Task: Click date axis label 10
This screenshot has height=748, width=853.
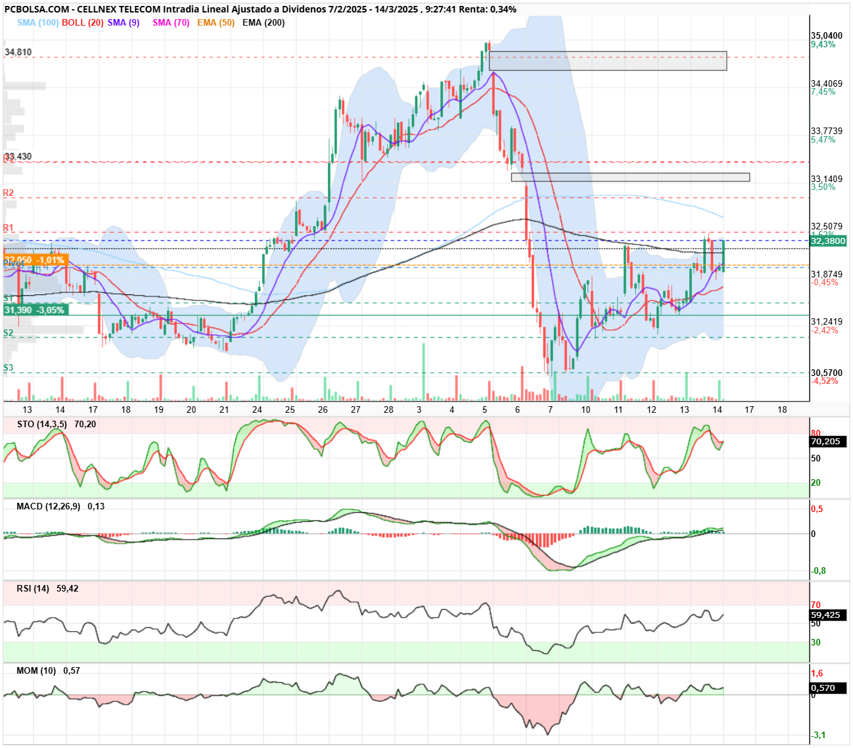Action: click(586, 409)
